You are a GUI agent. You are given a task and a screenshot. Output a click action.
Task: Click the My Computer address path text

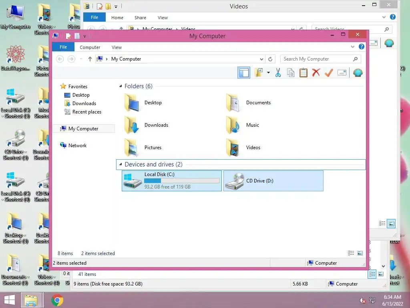(126, 59)
